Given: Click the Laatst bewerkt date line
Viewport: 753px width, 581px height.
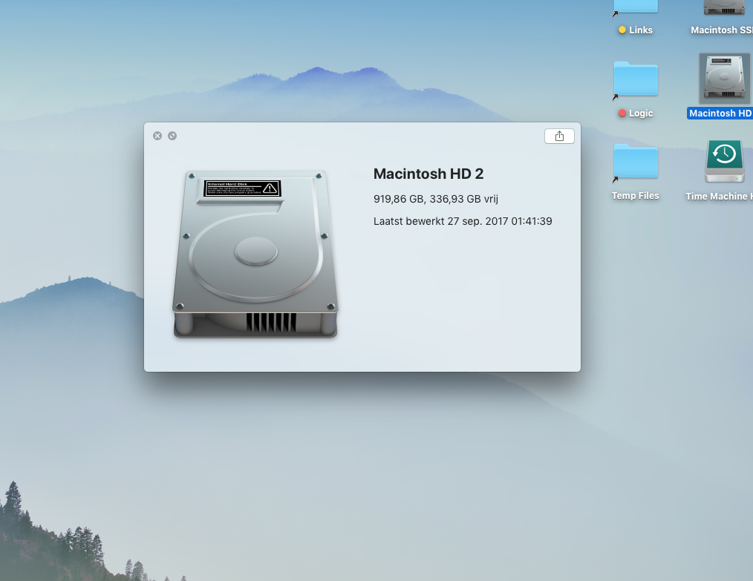Looking at the screenshot, I should (x=463, y=221).
